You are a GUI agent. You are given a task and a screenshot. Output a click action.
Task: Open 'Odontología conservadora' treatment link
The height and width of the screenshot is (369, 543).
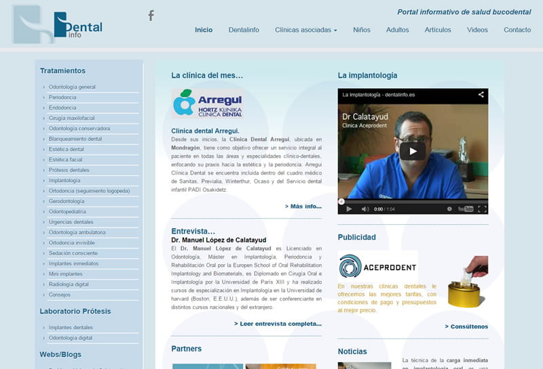[79, 129]
